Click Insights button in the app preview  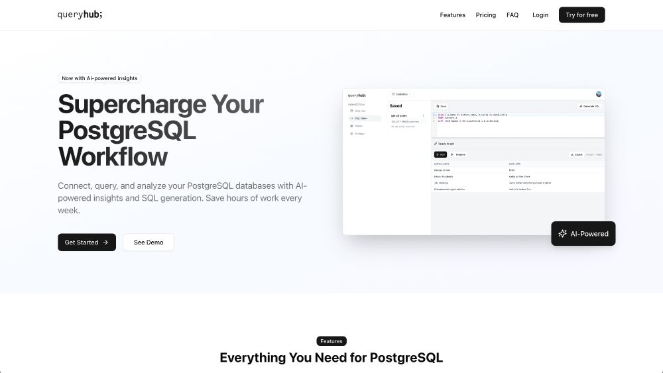(458, 154)
